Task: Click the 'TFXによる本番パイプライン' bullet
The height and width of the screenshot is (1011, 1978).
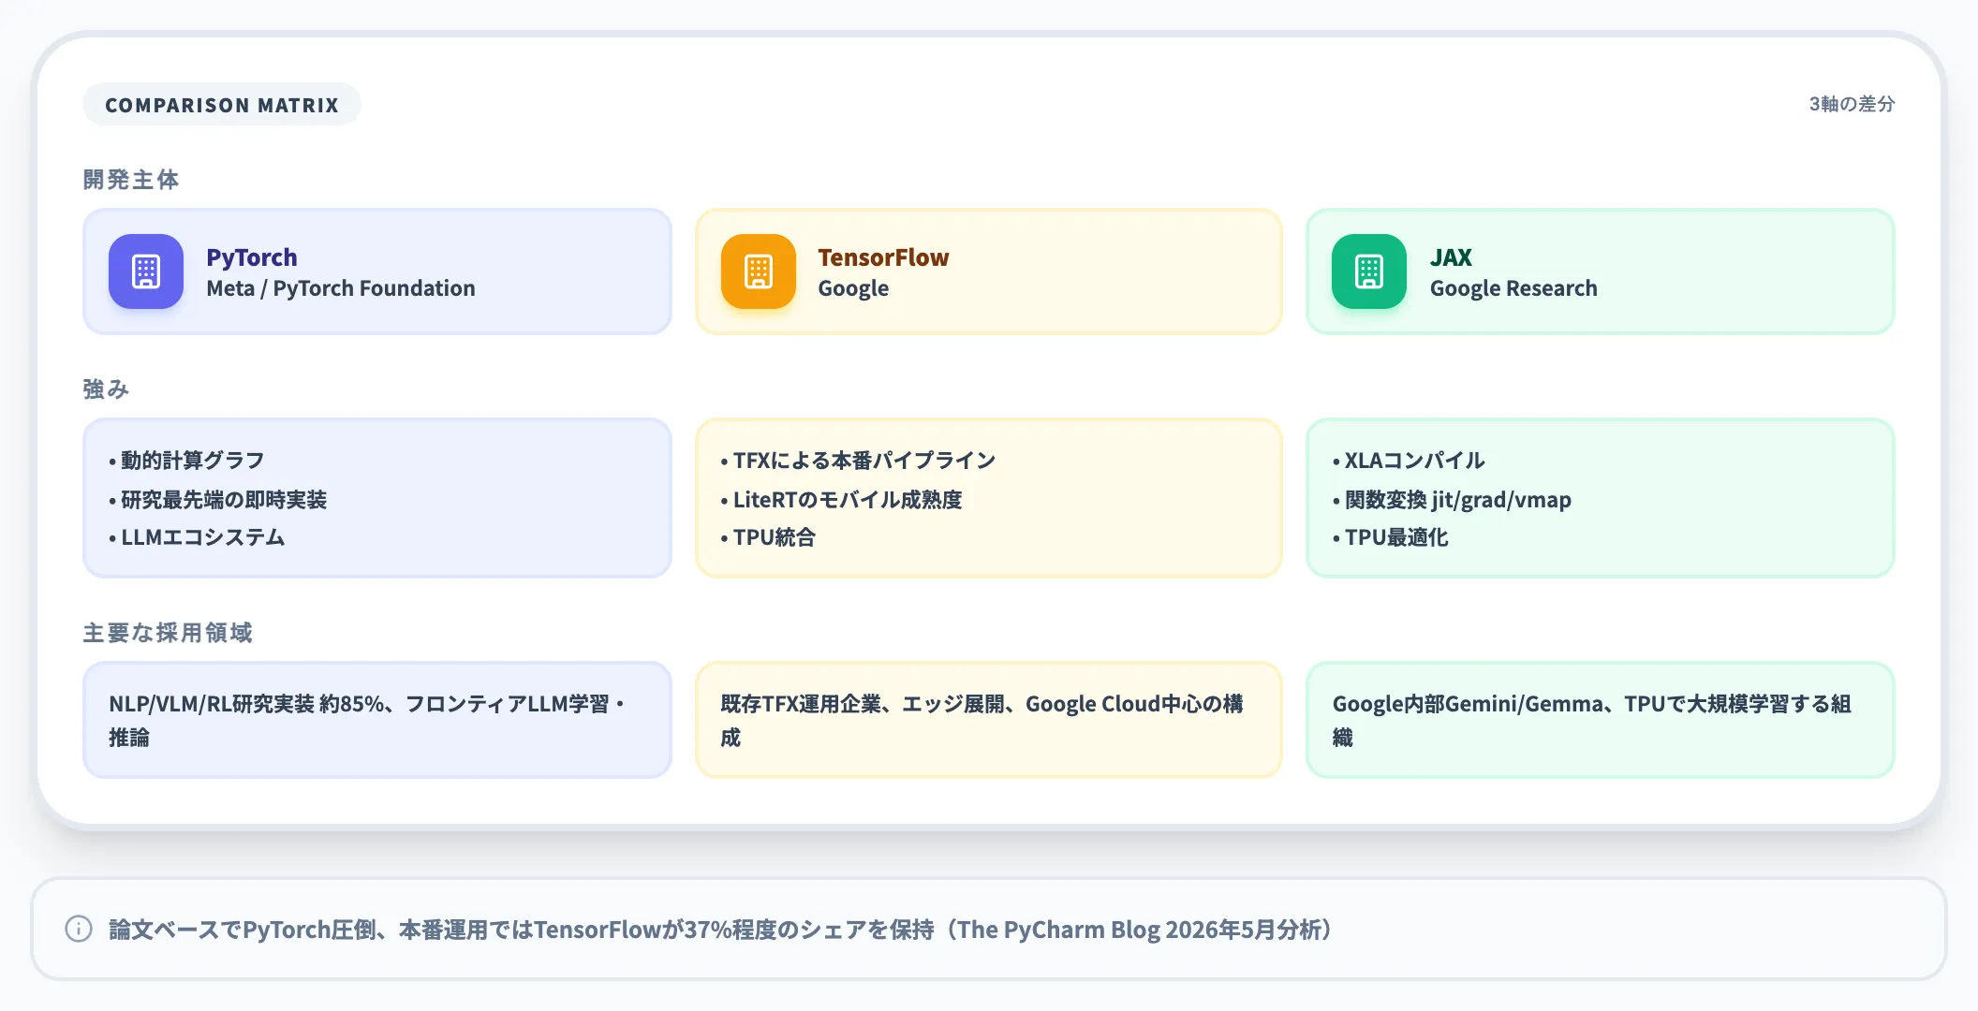Action: click(858, 460)
